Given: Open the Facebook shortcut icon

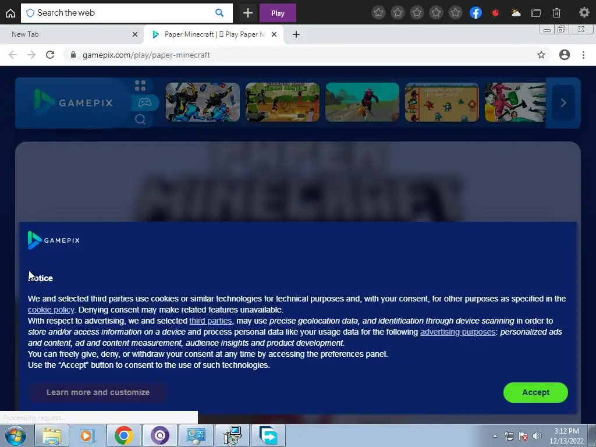Looking at the screenshot, I should [x=476, y=13].
